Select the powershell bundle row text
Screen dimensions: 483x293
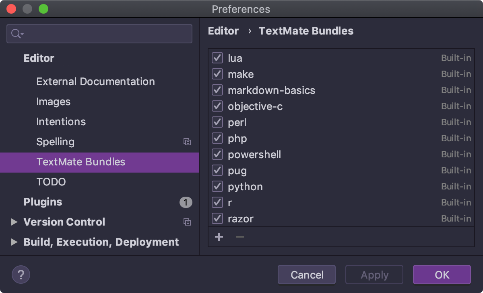click(254, 155)
